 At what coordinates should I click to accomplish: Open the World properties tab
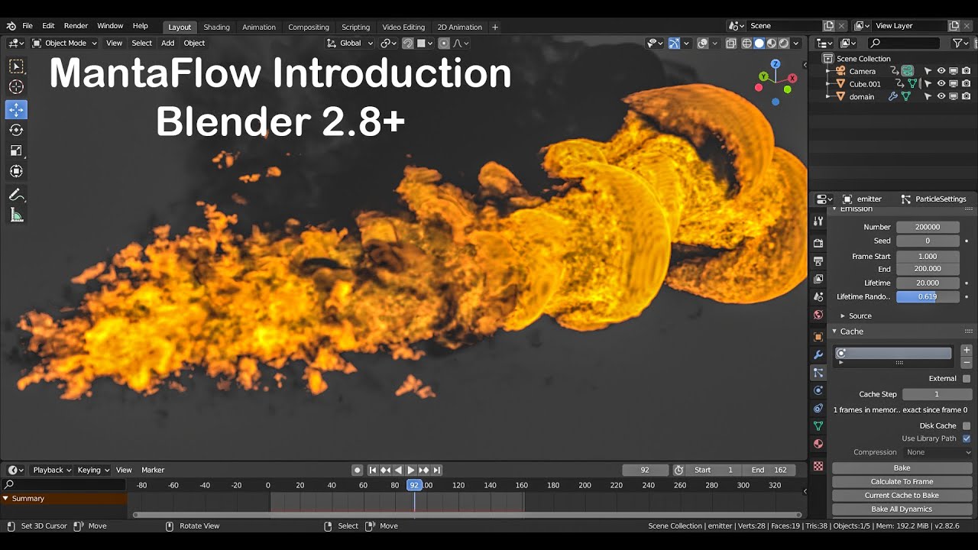818,315
